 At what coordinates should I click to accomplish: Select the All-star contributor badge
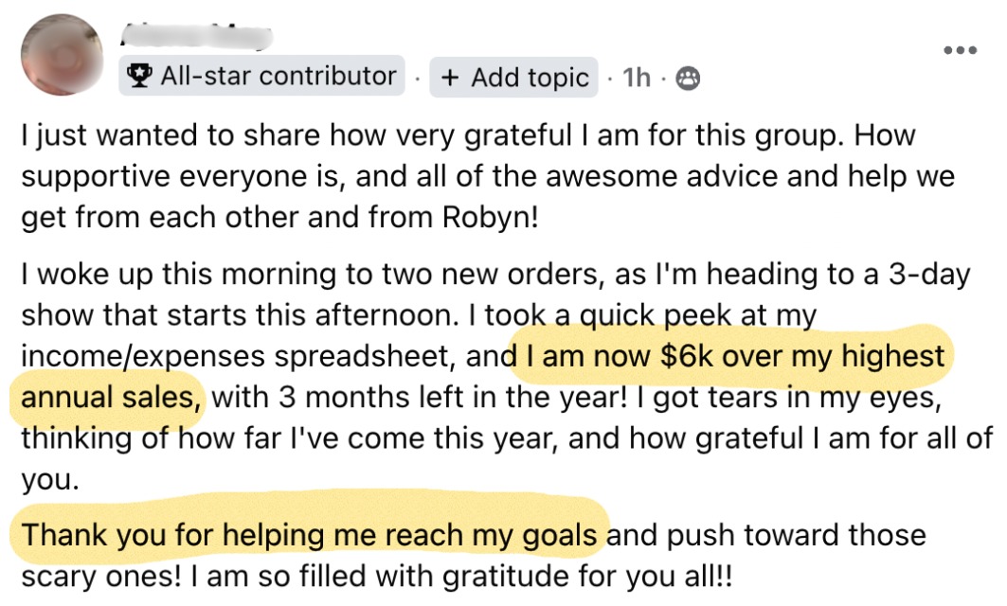[262, 76]
